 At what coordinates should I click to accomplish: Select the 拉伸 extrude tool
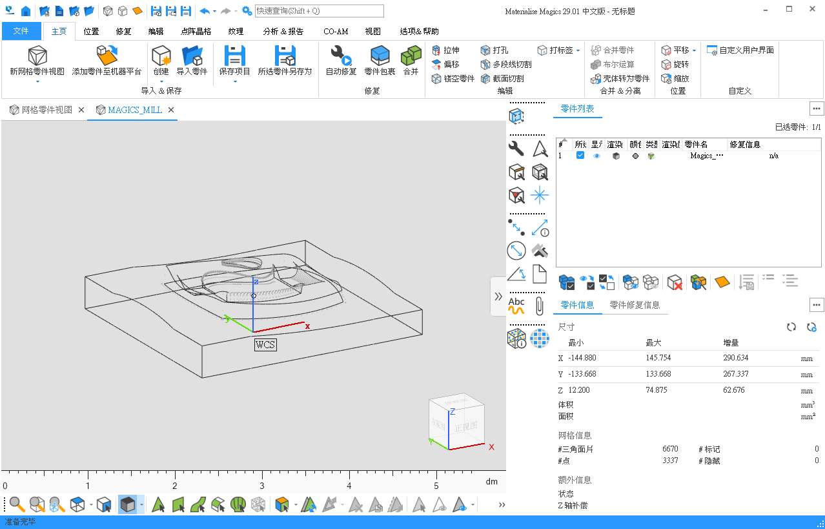click(x=445, y=50)
